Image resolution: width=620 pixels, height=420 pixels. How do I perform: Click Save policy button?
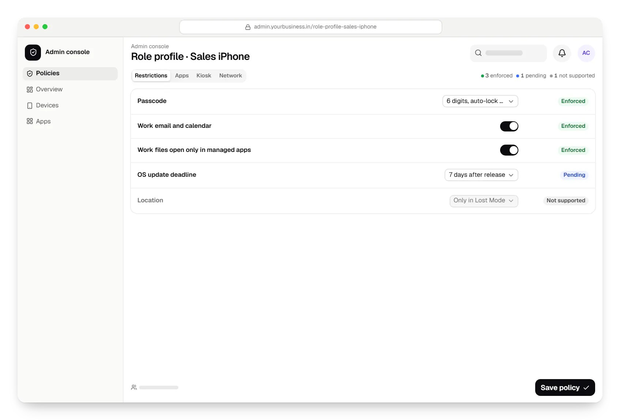[565, 387]
